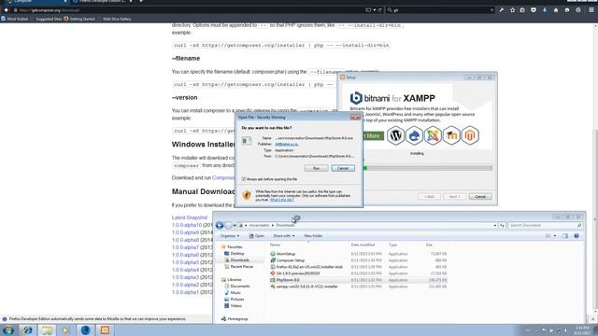Click the WordPress icon in Bitnami setup
Viewport: 598px width, 336px height.
[395, 135]
